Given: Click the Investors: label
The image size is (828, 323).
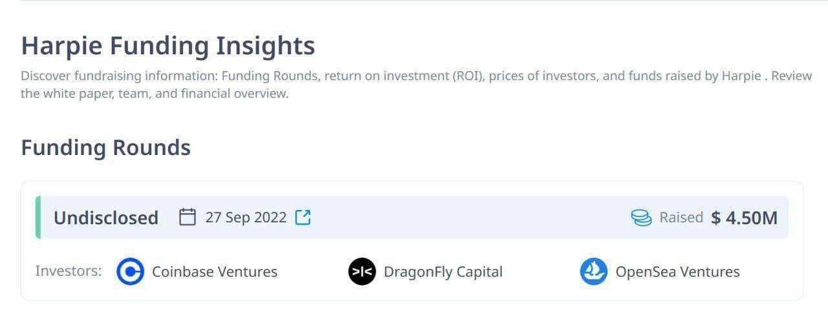Looking at the screenshot, I should click(69, 271).
